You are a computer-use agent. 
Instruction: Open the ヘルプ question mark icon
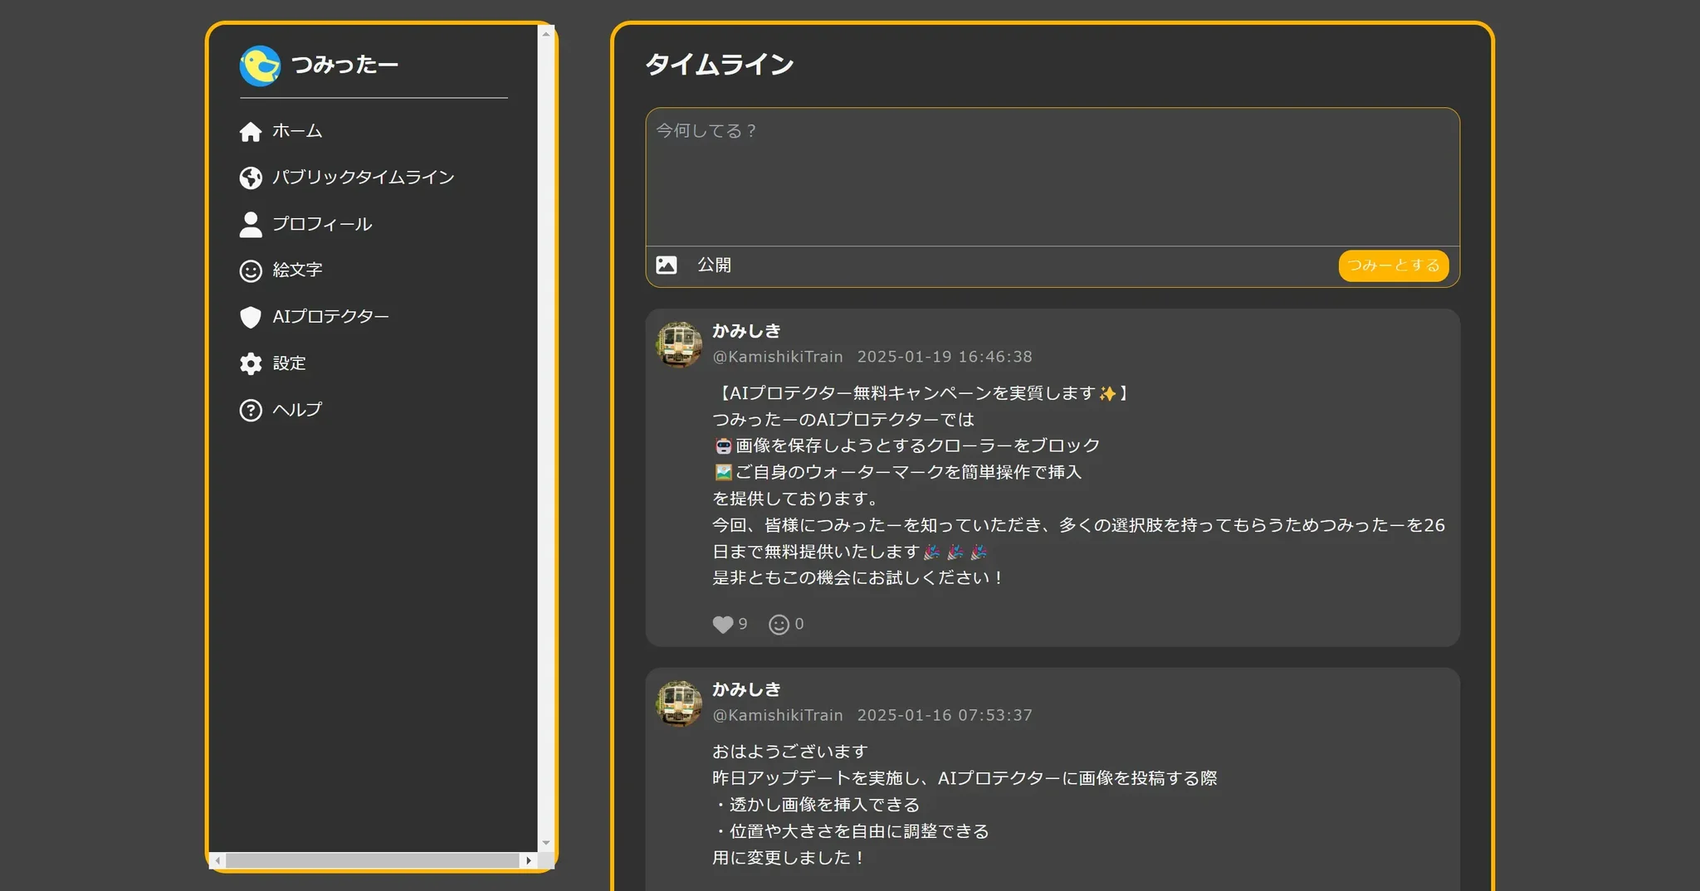click(251, 409)
